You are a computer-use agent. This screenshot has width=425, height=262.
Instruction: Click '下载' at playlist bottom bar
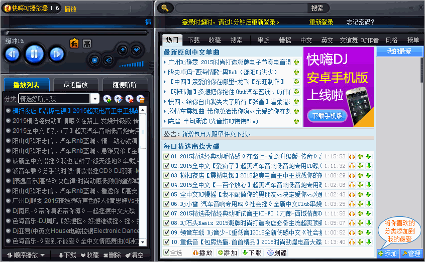click(67, 255)
